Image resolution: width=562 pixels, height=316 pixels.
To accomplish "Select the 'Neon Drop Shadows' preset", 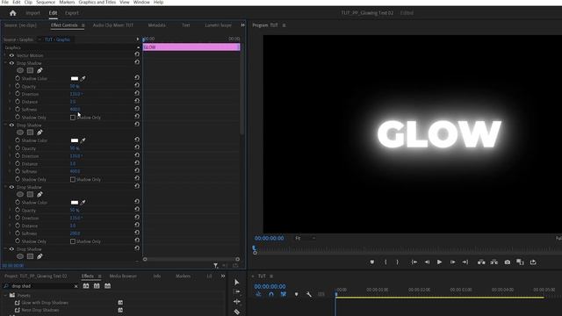I will pos(40,310).
